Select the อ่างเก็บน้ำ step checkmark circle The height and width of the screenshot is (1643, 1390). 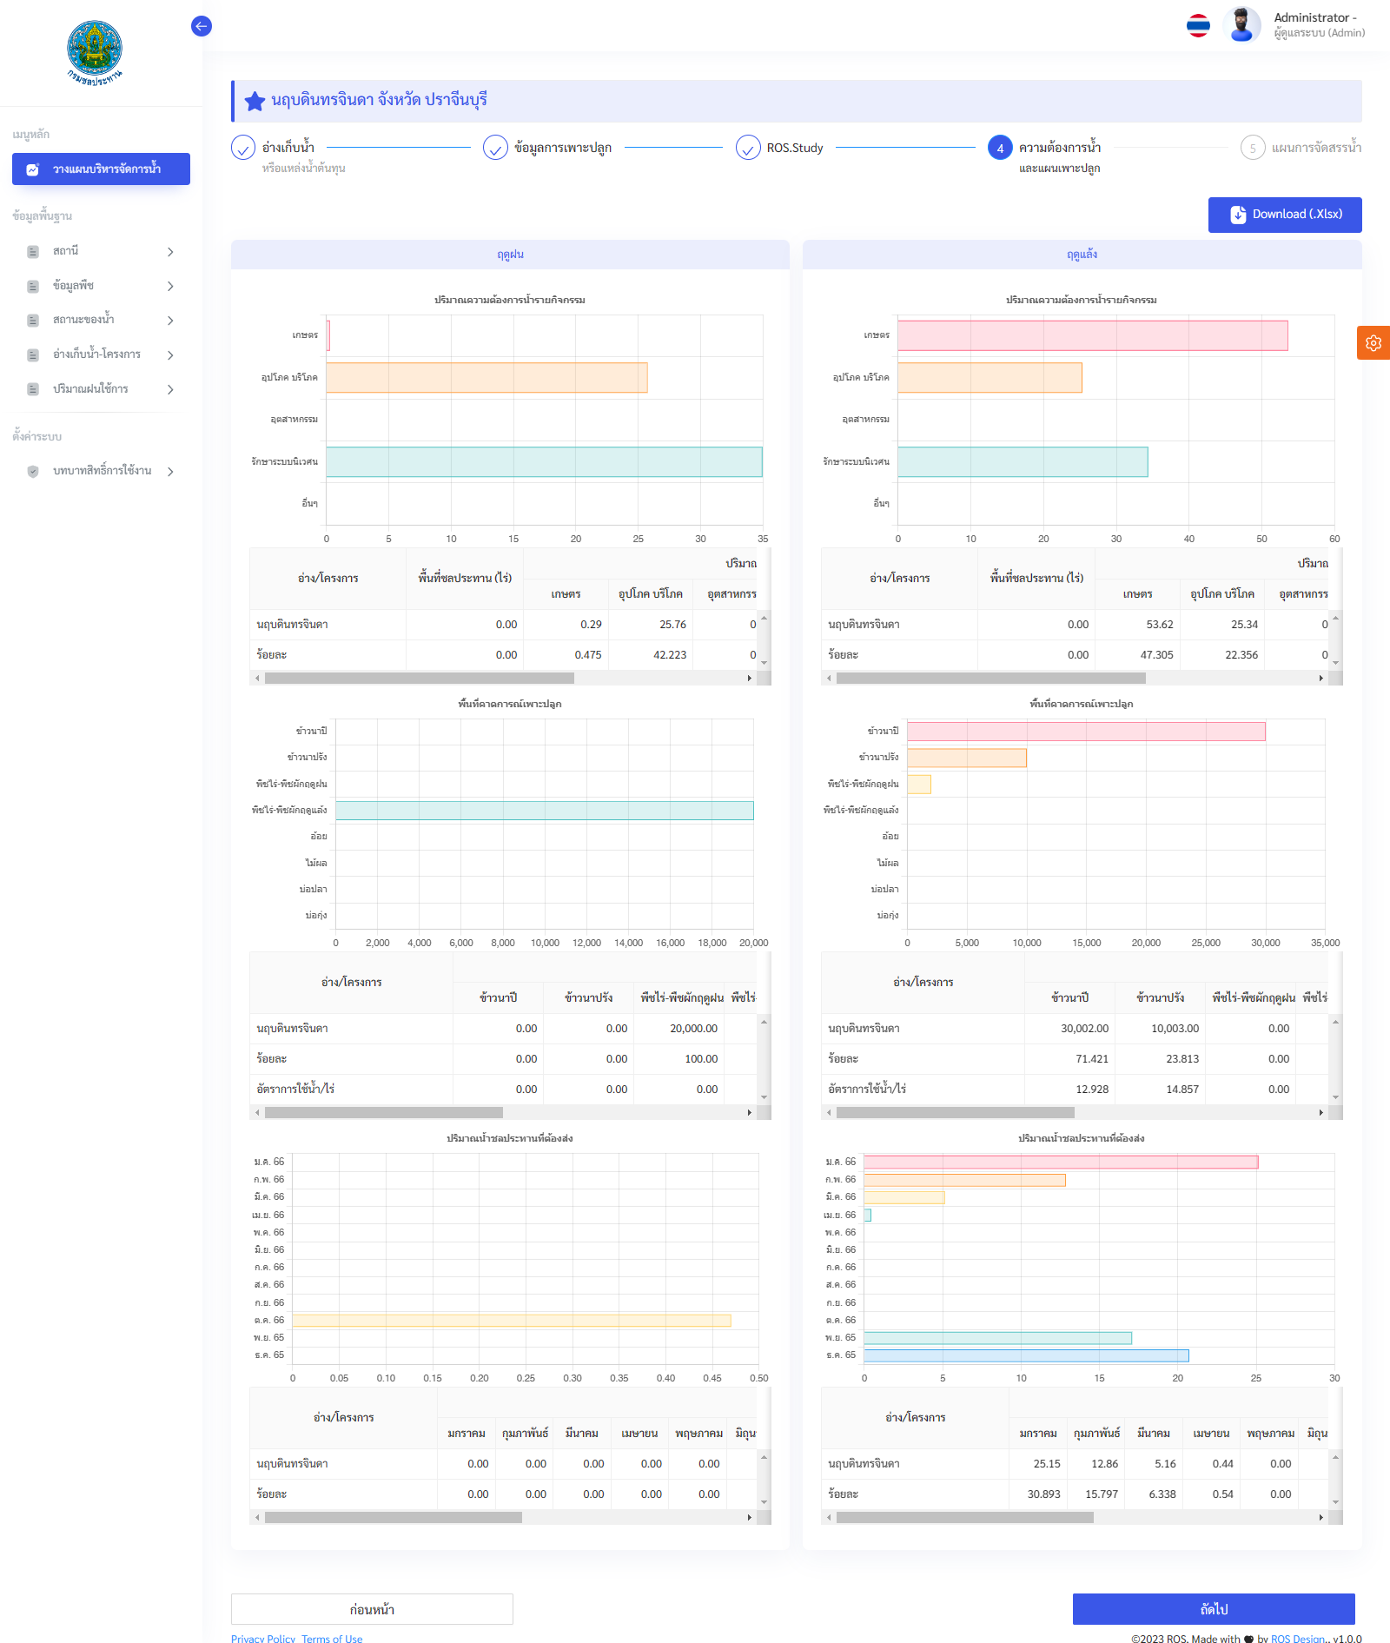click(243, 149)
